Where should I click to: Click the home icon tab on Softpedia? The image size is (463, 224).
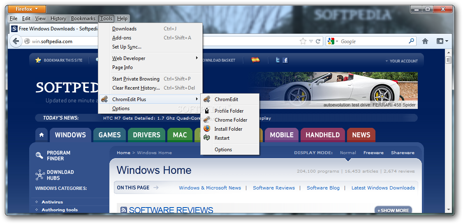point(42,135)
